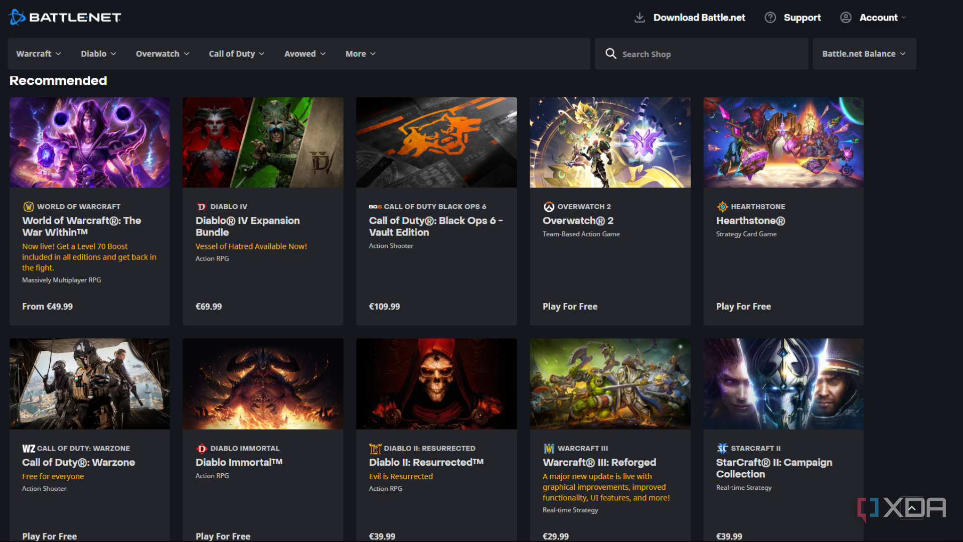Open the Diablo IV Expansion Bundle artwork
This screenshot has width=963, height=542.
[x=263, y=143]
